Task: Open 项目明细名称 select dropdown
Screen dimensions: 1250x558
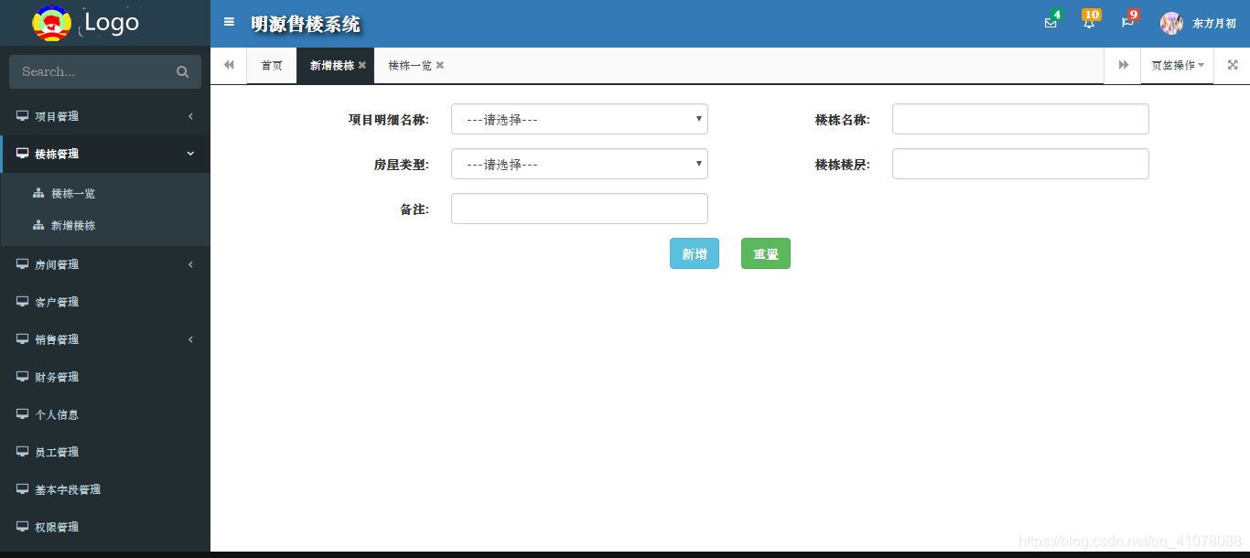Action: (579, 119)
